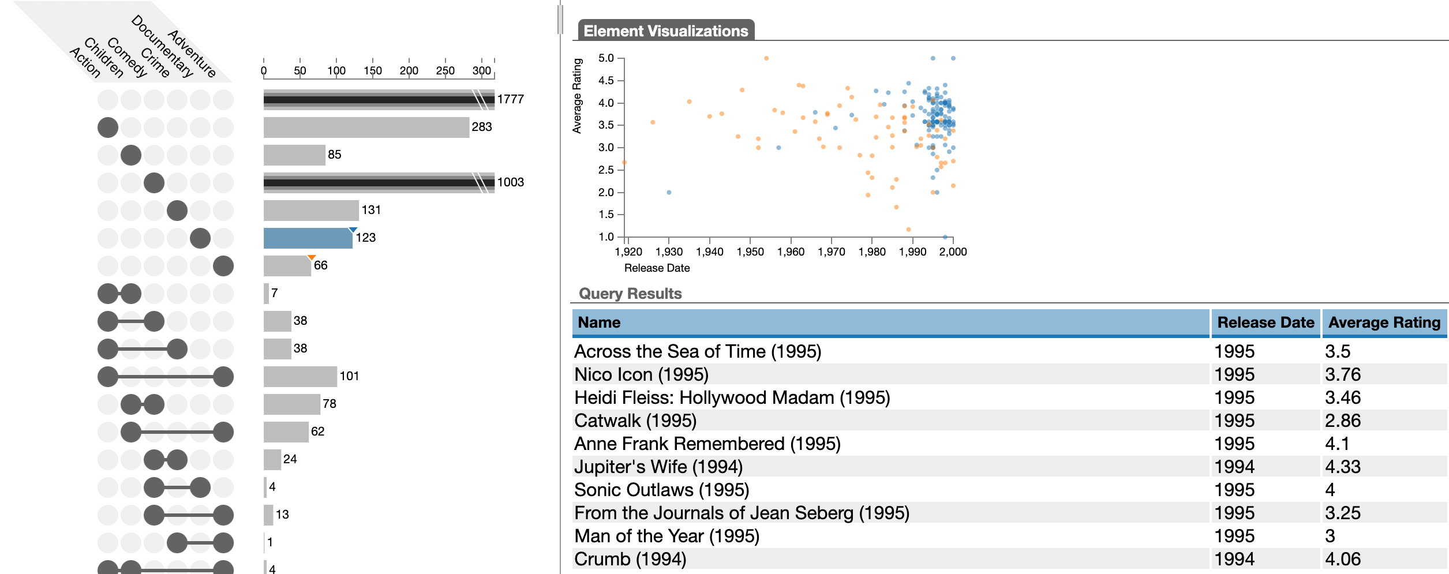Click the filled dot in the Crime-only row
1449x574 pixels.
[x=177, y=211]
